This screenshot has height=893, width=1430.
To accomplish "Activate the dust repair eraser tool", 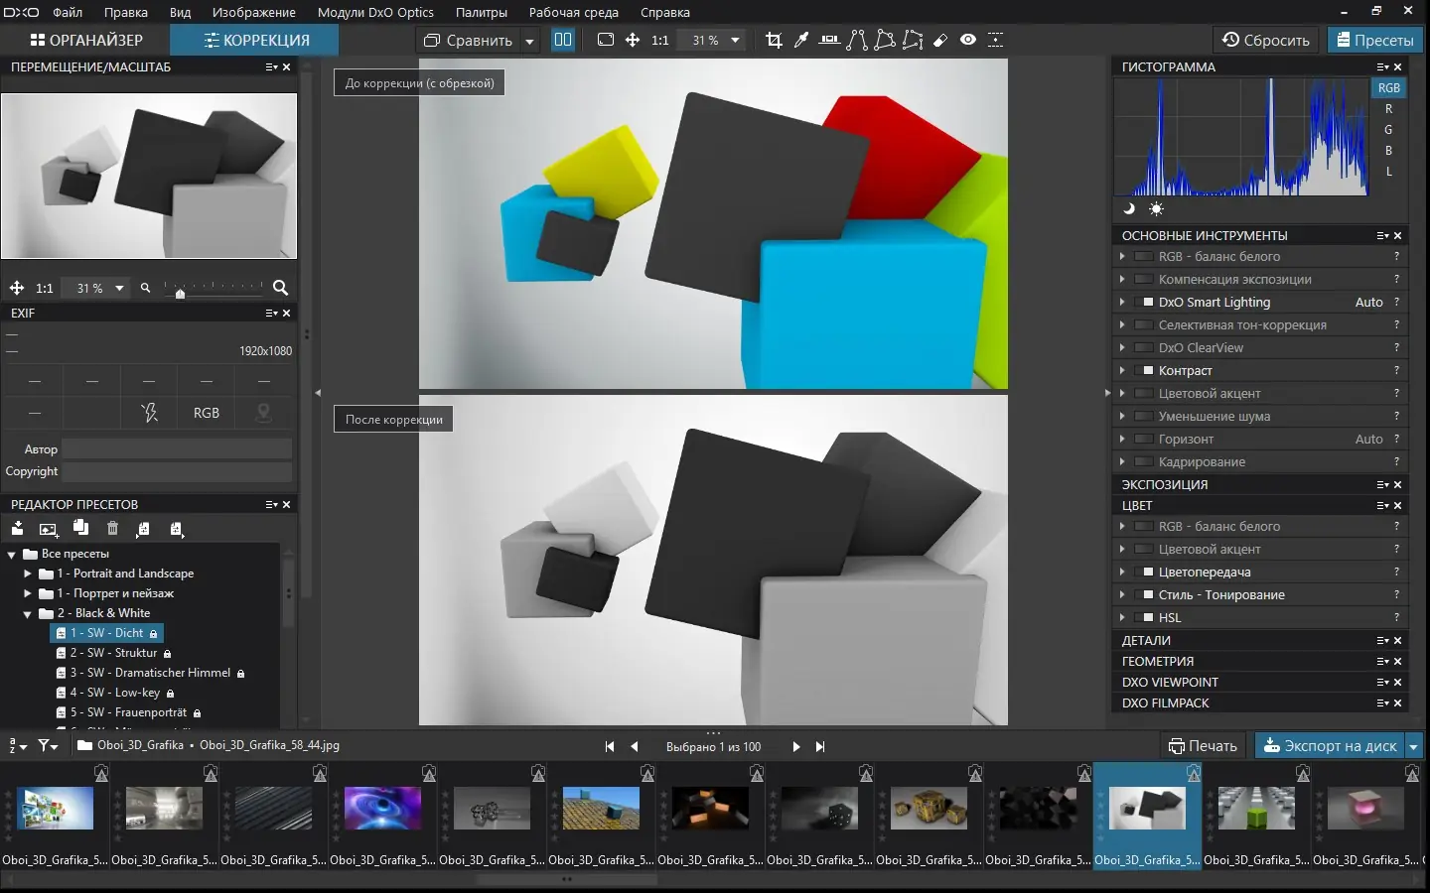I will [x=940, y=40].
